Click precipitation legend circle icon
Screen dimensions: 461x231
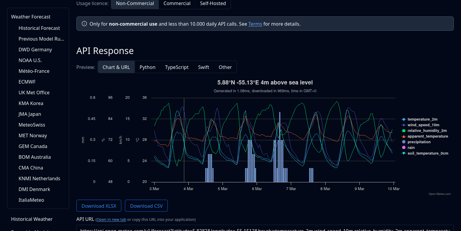tap(404, 142)
